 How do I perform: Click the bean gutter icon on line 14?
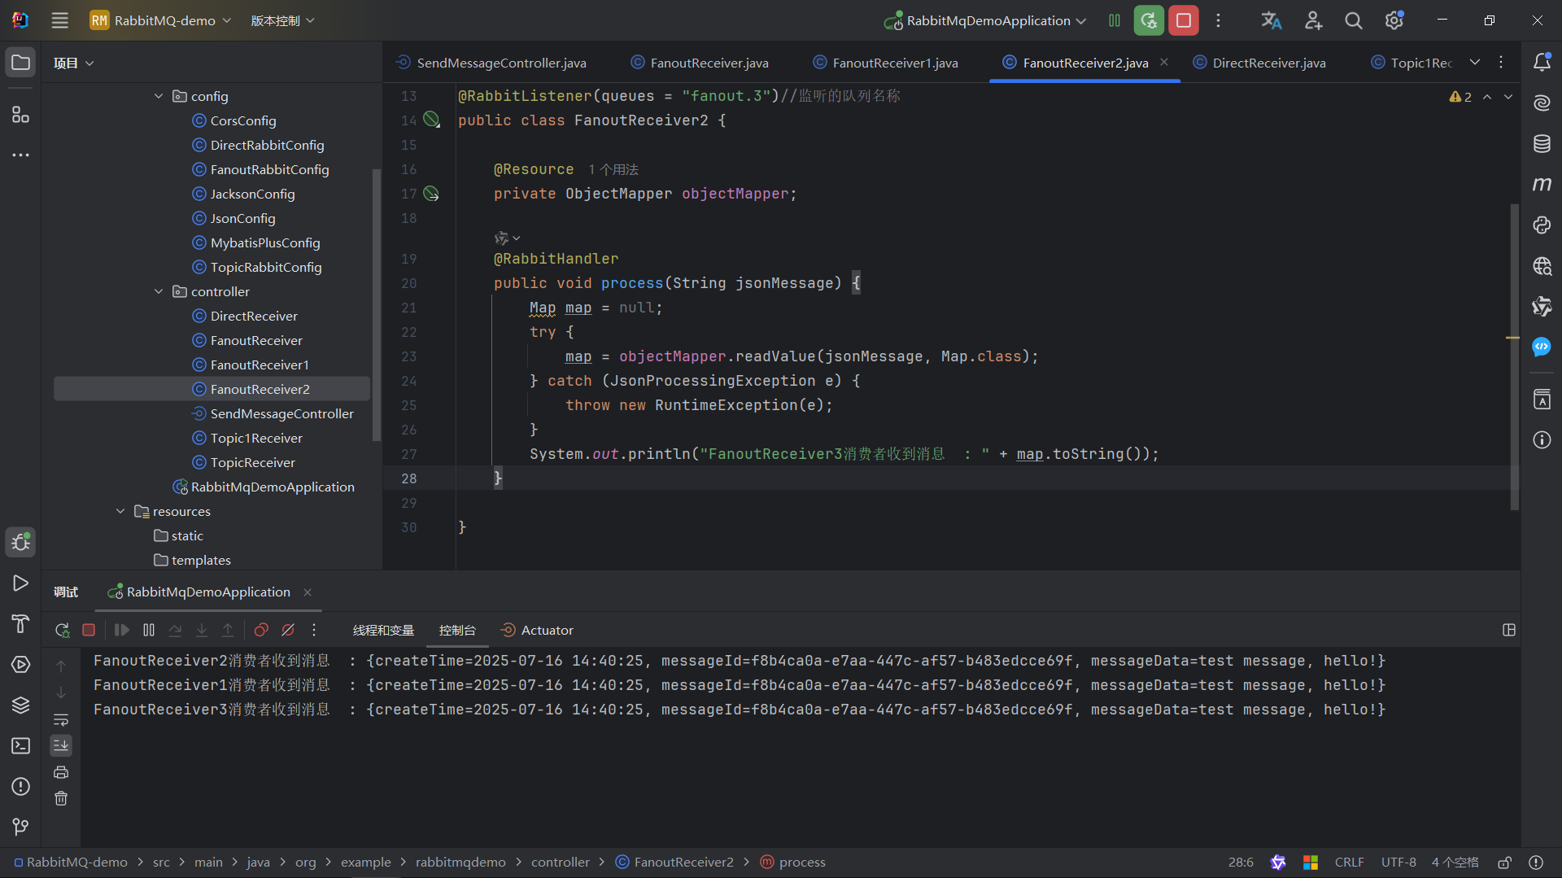coord(431,120)
